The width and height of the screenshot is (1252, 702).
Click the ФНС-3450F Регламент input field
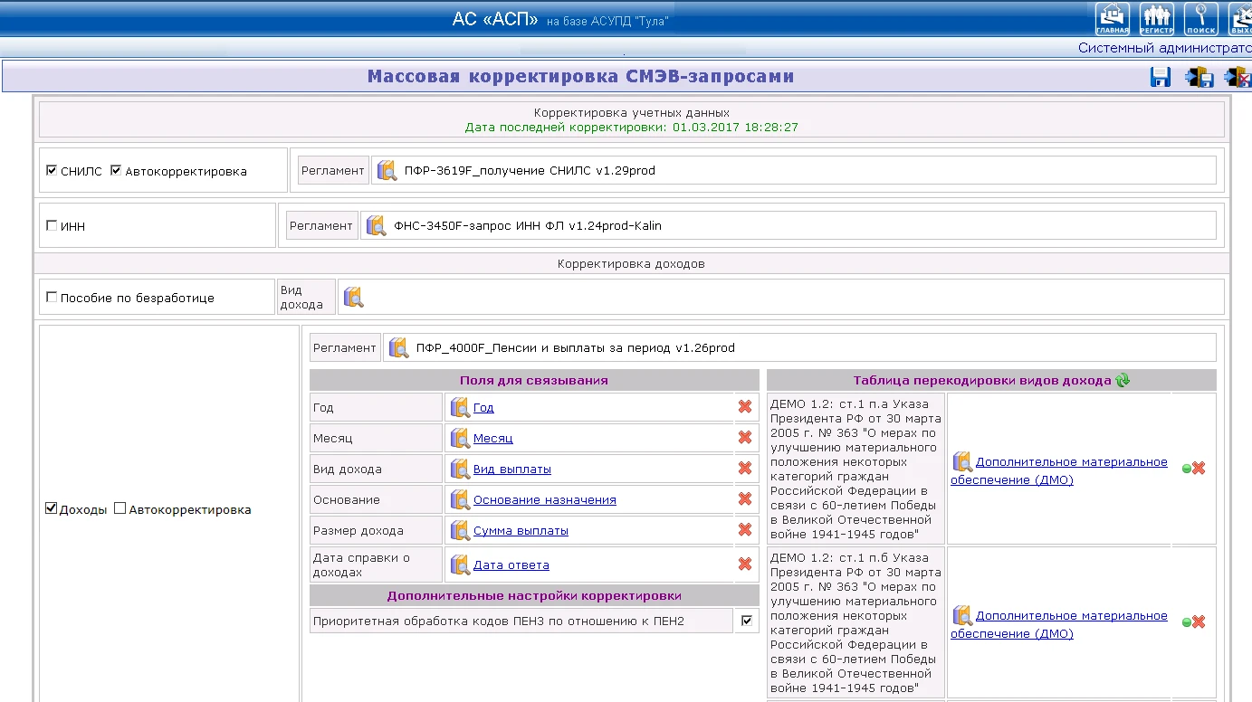pos(788,225)
